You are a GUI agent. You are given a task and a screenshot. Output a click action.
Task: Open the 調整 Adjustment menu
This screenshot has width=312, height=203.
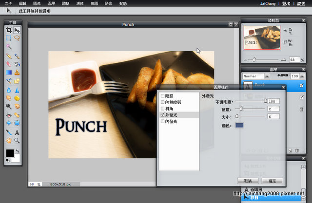[65, 3]
